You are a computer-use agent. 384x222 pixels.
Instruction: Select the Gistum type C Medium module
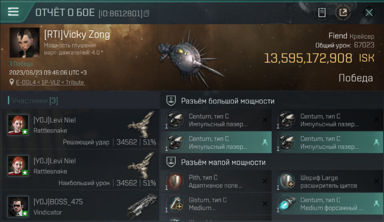tap(216, 204)
